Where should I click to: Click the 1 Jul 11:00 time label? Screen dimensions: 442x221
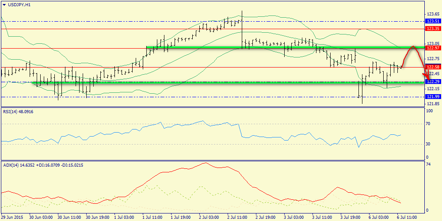click(x=152, y=217)
